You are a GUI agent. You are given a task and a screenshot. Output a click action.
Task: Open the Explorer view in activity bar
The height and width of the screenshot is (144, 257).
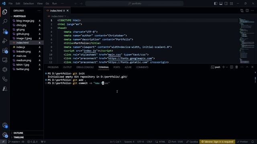point(5,12)
